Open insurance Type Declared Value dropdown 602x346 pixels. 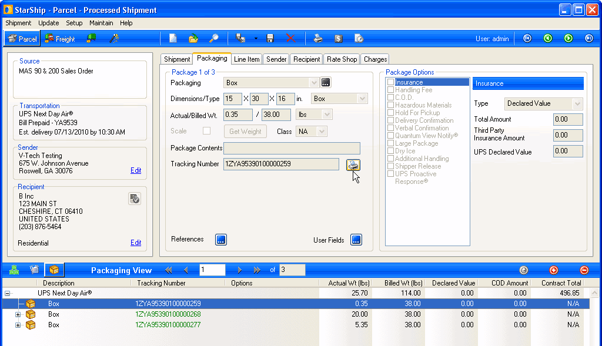click(x=577, y=103)
